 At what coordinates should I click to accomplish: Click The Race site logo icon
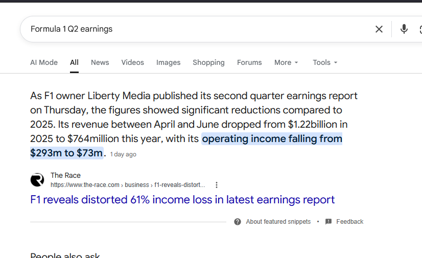(x=37, y=180)
